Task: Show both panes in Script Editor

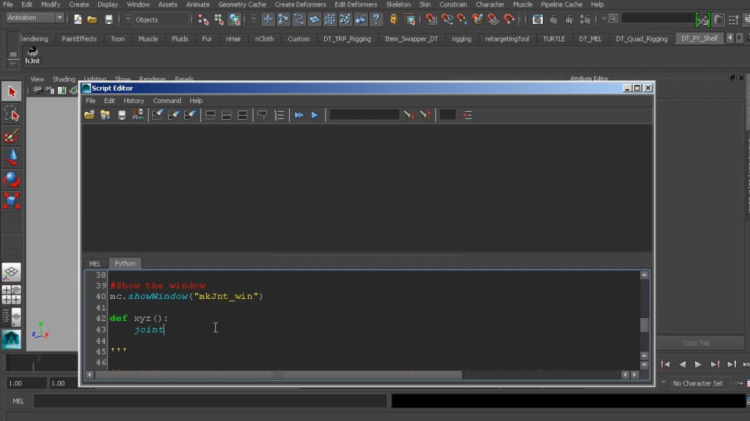Action: tap(242, 115)
